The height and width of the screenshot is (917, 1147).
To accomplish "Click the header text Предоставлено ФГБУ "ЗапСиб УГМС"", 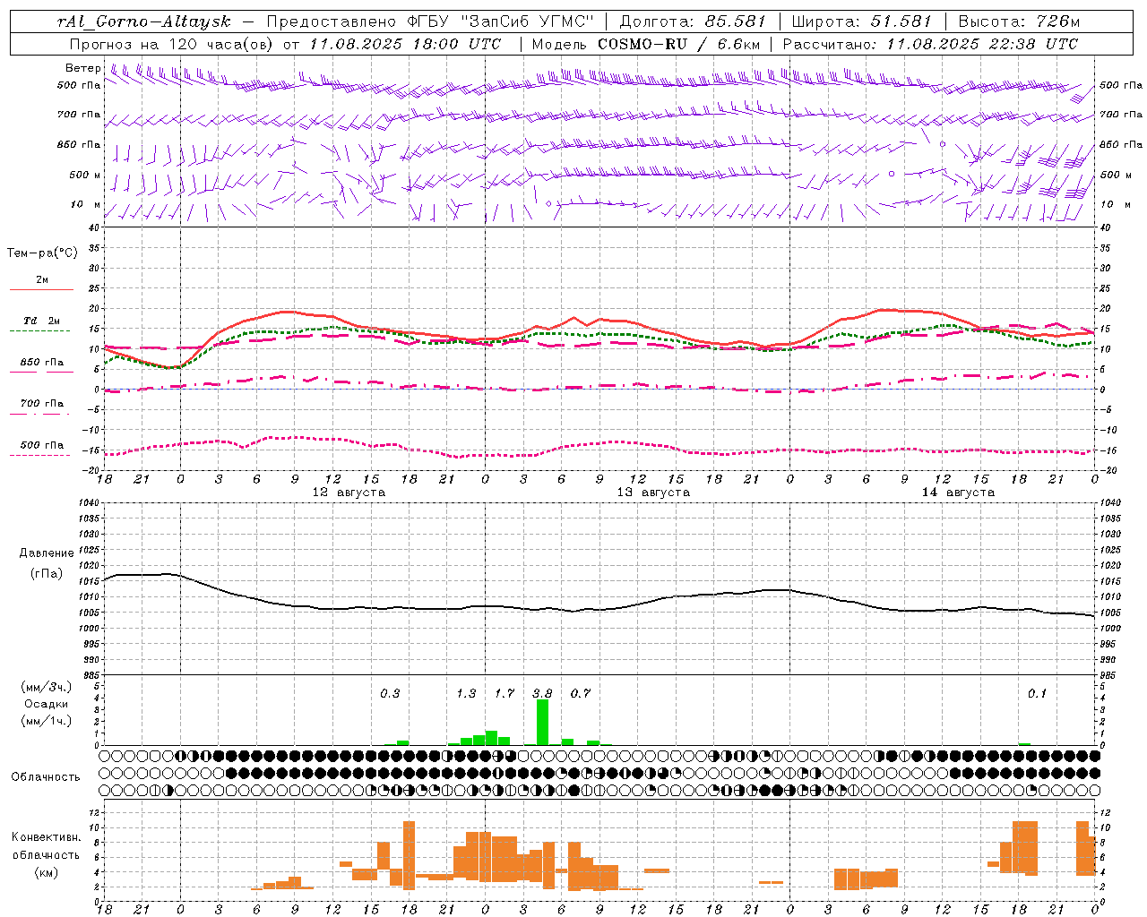I will click(431, 21).
